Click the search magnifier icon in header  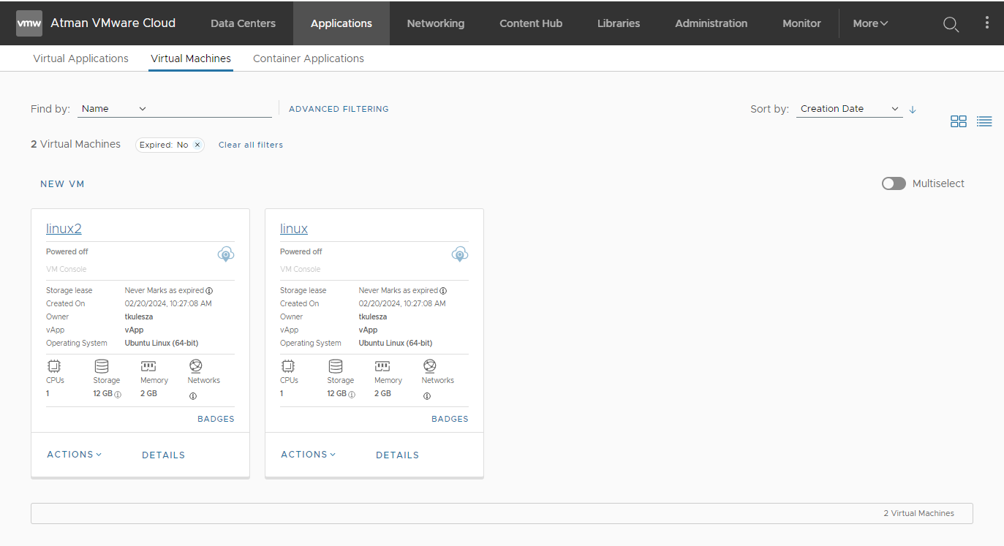[x=951, y=24]
